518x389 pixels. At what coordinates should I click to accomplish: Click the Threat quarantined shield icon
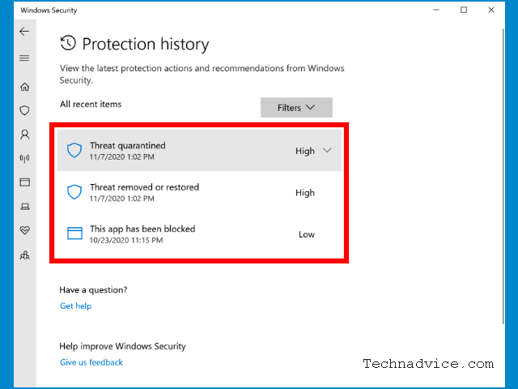pyautogui.click(x=74, y=151)
